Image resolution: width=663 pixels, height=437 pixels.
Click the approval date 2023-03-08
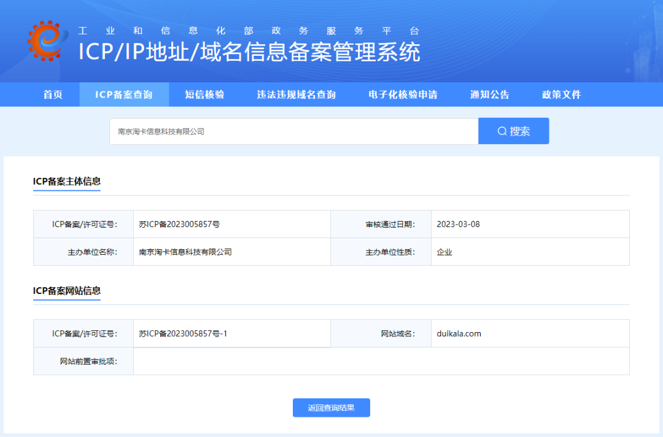(459, 225)
